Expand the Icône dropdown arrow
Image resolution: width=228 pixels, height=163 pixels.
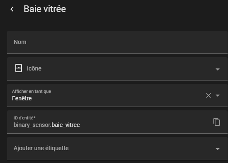click(x=218, y=69)
